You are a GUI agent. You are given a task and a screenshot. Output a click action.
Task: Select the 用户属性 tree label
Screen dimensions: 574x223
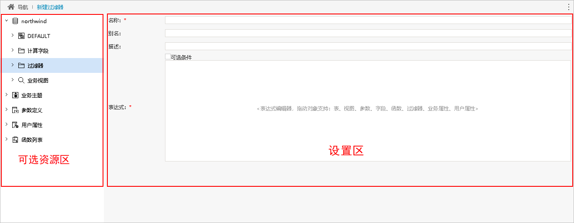(x=32, y=125)
